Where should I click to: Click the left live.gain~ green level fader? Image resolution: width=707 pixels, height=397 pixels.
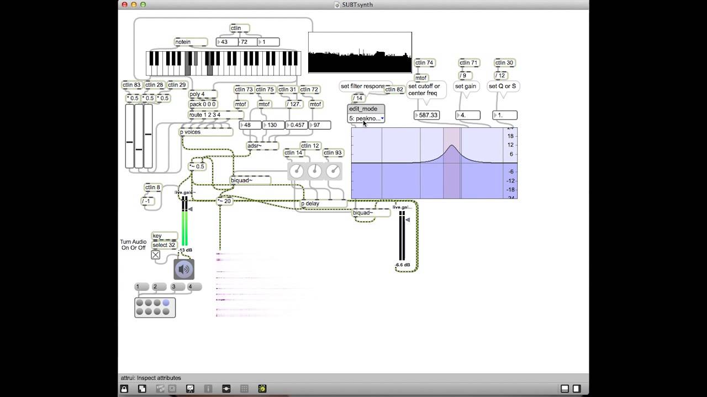tap(184, 221)
